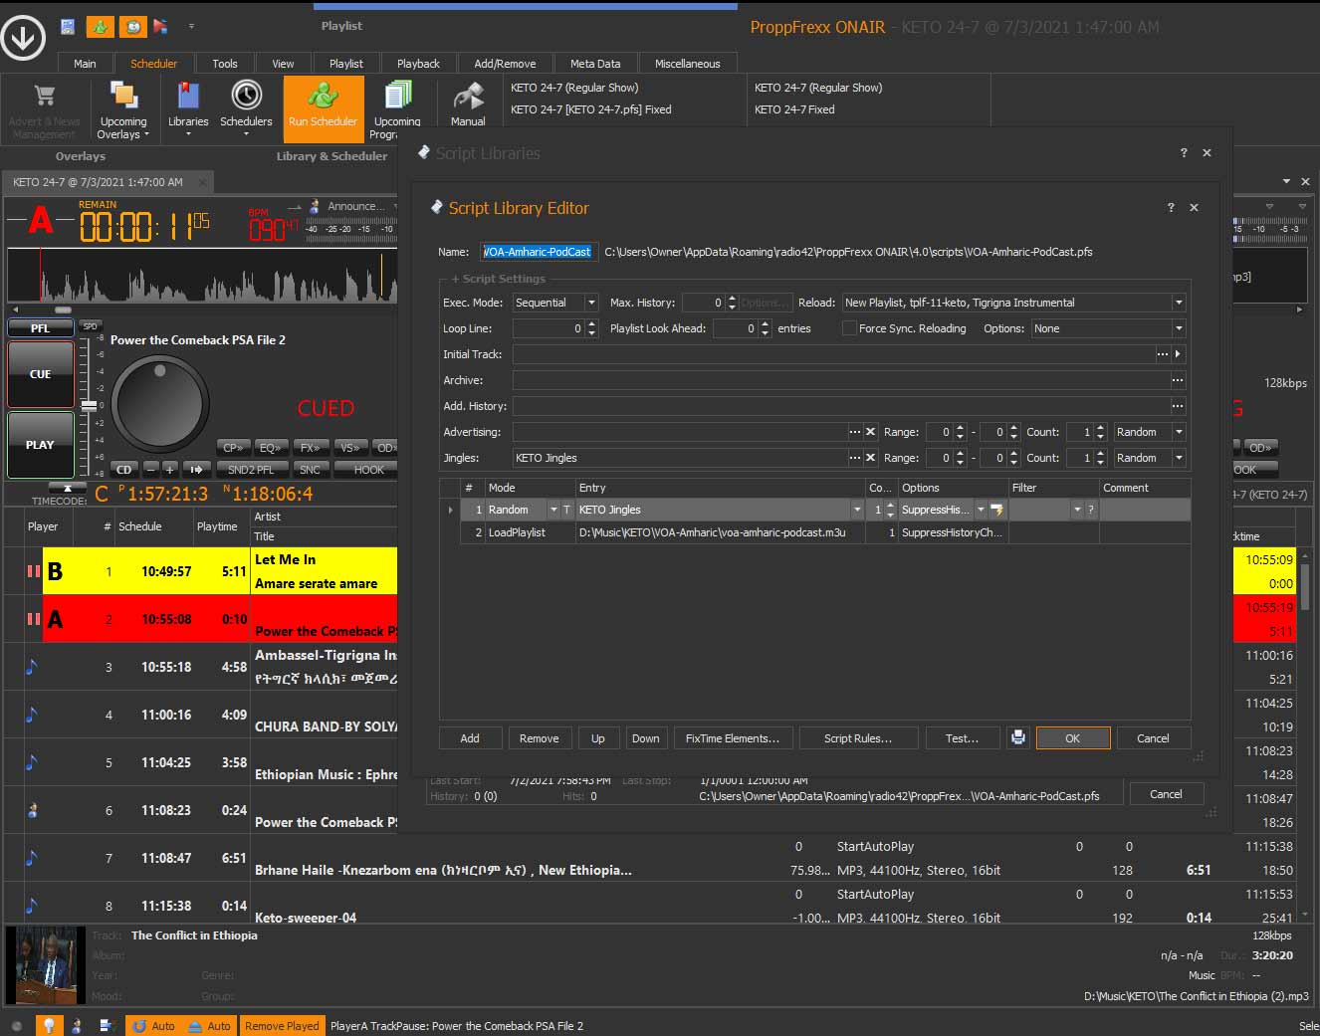Toggle the CD mode button
This screenshot has width=1320, height=1036.
click(123, 469)
